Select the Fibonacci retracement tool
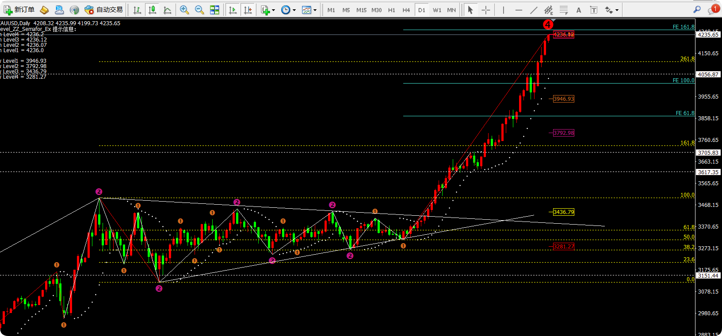This screenshot has height=336, width=722. click(564, 10)
